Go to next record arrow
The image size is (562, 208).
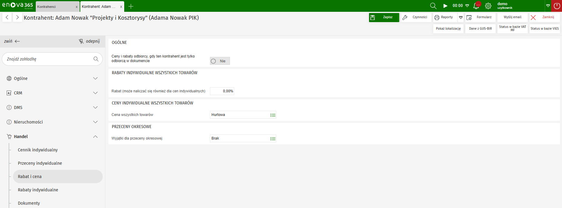tap(17, 17)
